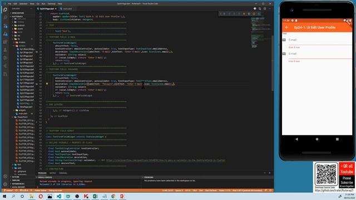Viewport: 356px width, 200px height.
Task: Open the Terminal menu
Action: tap(52, 4)
